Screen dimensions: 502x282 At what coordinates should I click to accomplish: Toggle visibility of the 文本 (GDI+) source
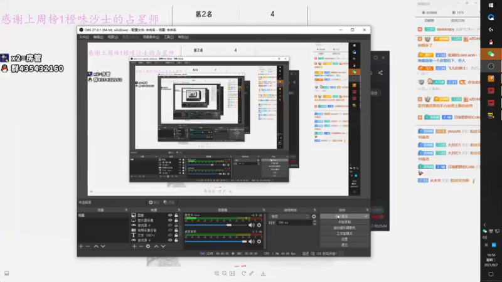(170, 235)
